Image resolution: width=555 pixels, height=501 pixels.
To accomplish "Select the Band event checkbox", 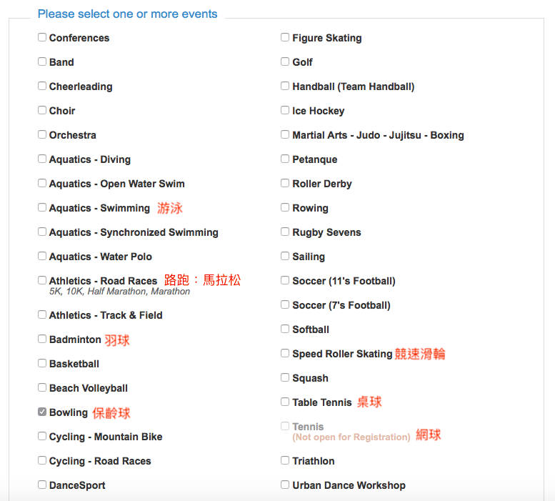I will [42, 61].
